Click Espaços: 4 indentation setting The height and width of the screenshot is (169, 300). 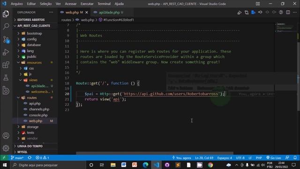click(x=225, y=158)
